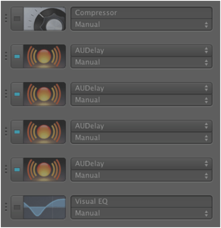Open the Compressor knob thumbnail

tap(45, 19)
